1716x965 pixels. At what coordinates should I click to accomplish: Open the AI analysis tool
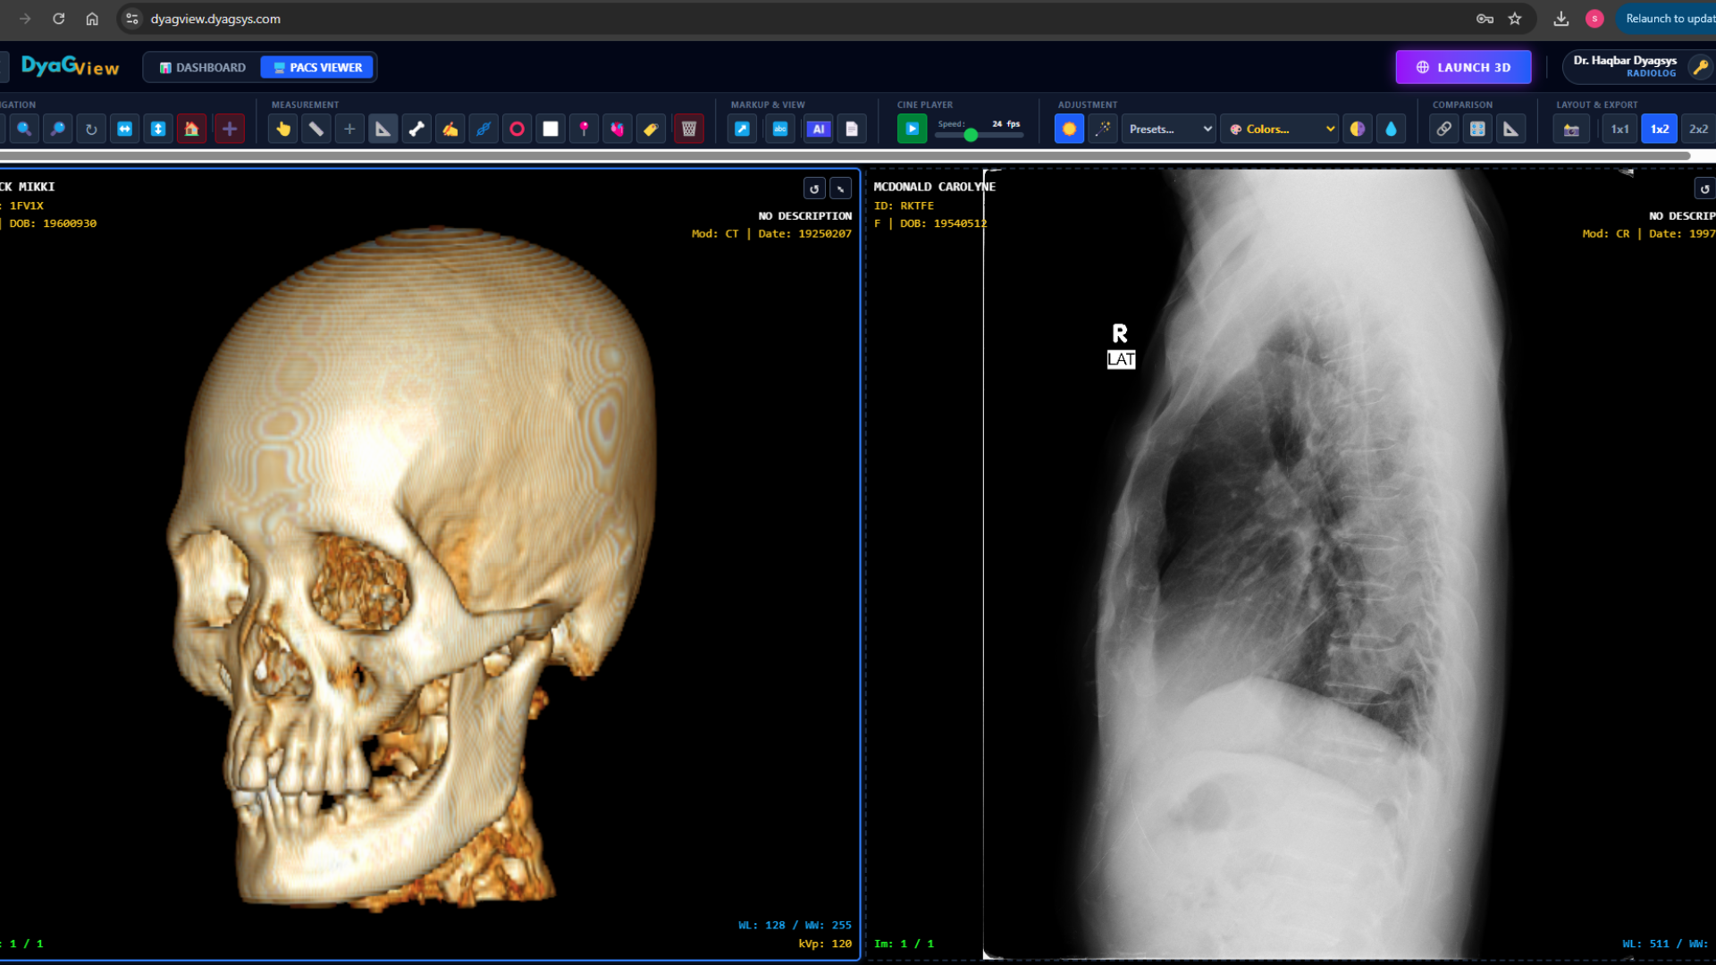[819, 129]
